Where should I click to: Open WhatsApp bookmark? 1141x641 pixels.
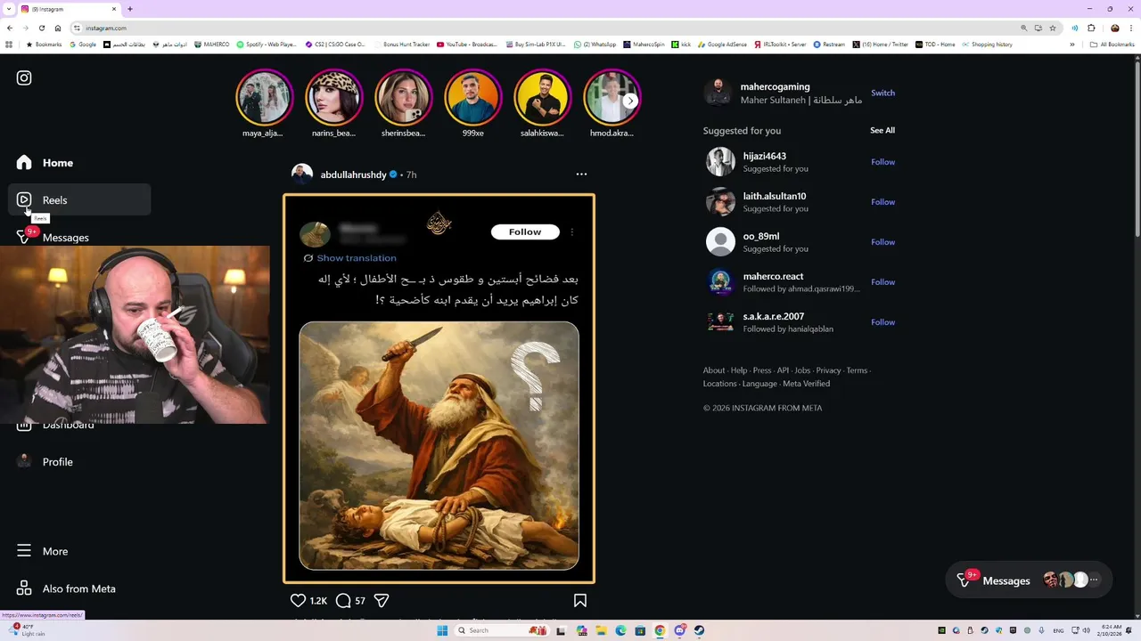[x=595, y=45]
